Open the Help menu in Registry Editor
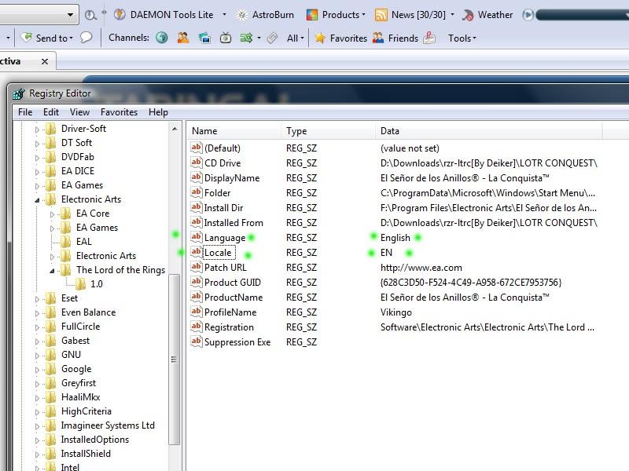 pos(158,112)
